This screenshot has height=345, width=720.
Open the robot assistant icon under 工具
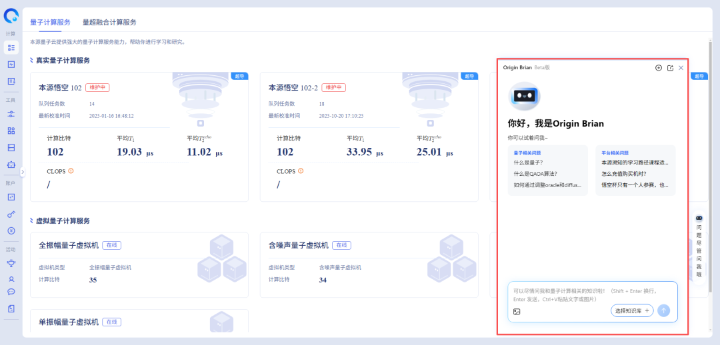point(11,165)
